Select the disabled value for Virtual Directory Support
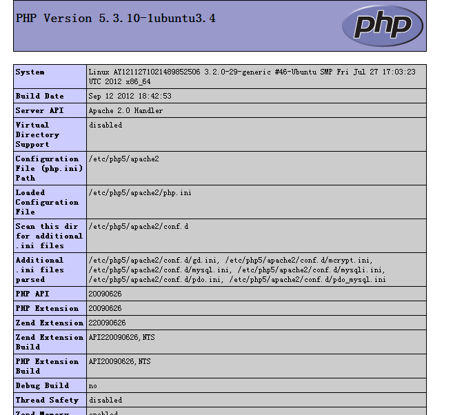The image size is (453, 415). (x=105, y=125)
